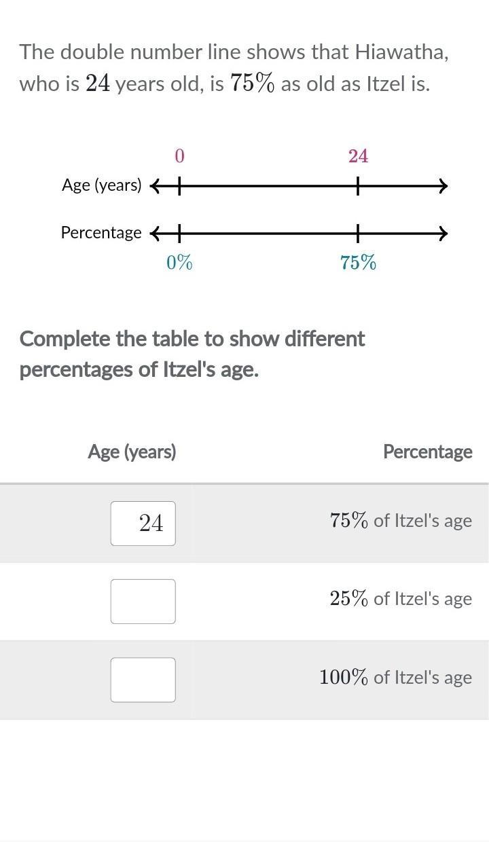Click the "25% of Itzel's age" row label

[401, 598]
